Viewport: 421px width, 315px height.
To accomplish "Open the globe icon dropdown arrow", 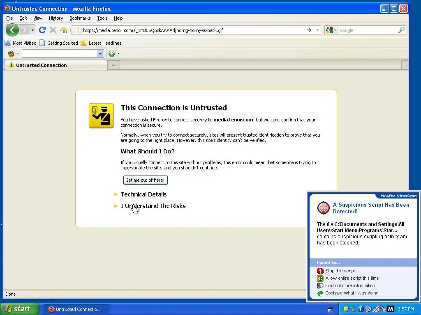I will coord(118,54).
